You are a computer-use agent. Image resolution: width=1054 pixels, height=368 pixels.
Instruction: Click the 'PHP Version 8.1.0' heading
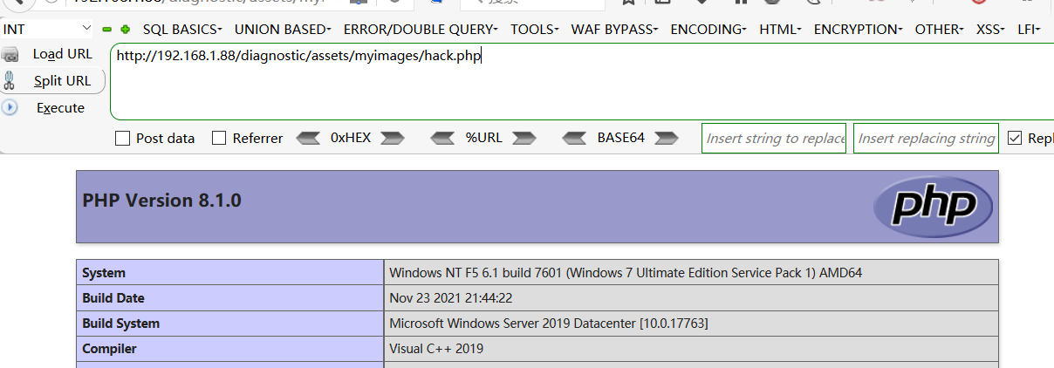click(x=161, y=201)
